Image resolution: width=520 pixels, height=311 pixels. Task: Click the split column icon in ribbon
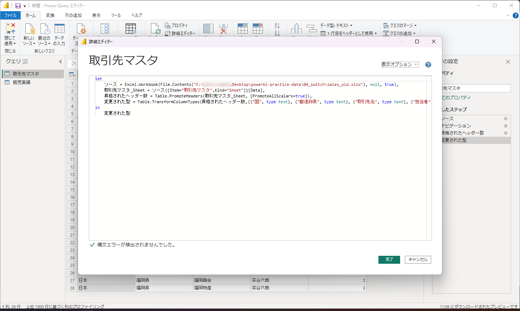(296, 29)
